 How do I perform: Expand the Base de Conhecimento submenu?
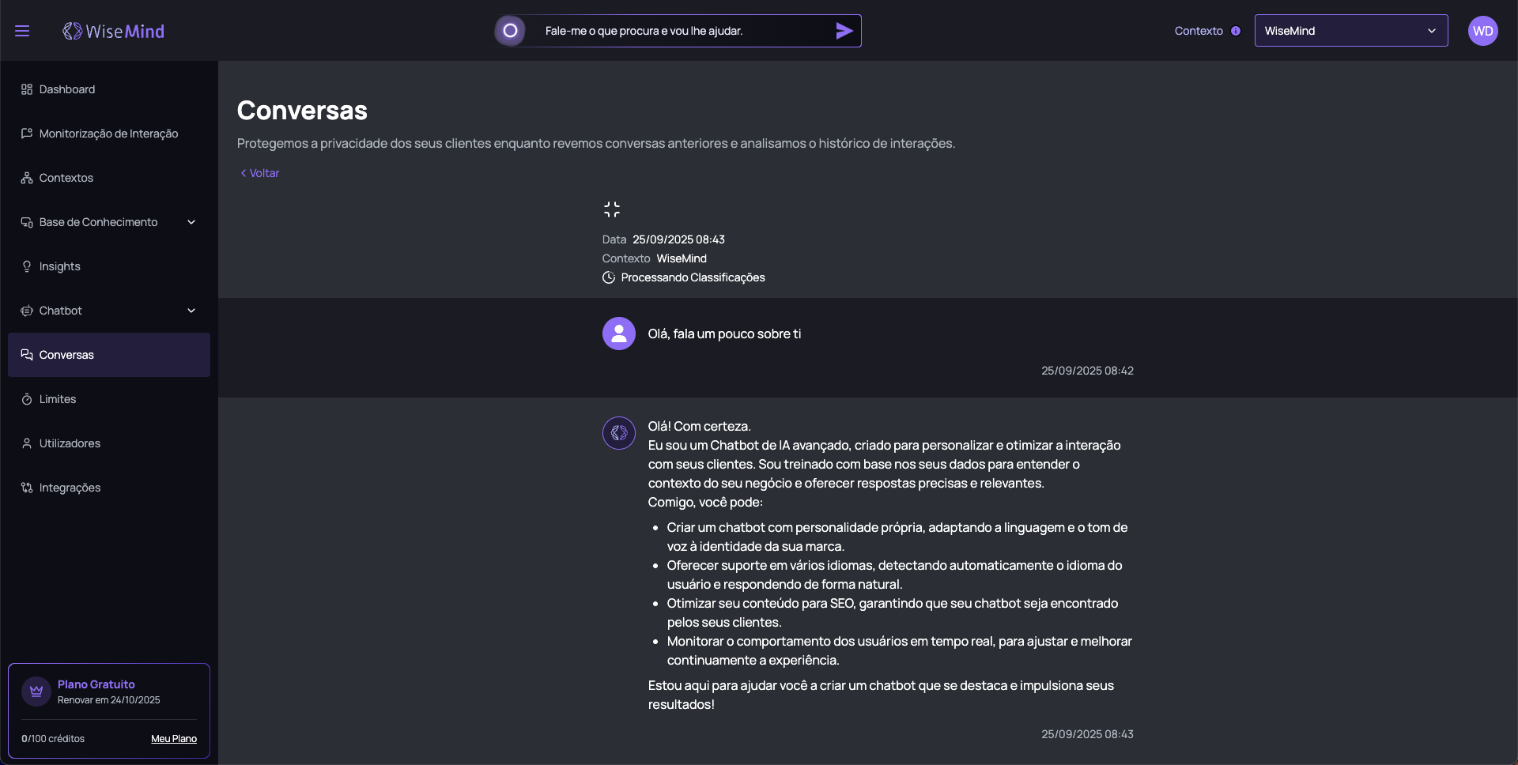[191, 222]
